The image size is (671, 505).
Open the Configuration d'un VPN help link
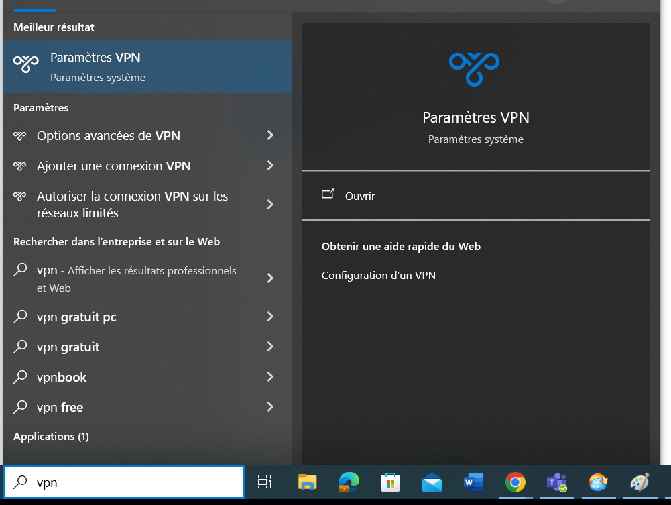[379, 275]
